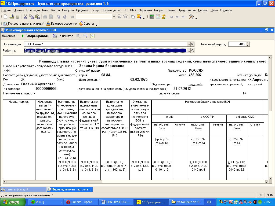Open lookup magnifier of Работник field
Screen dimensions: 275x206
192,51
